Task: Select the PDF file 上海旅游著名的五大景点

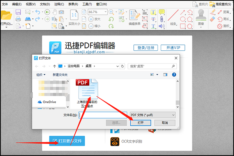Action: click(87, 94)
